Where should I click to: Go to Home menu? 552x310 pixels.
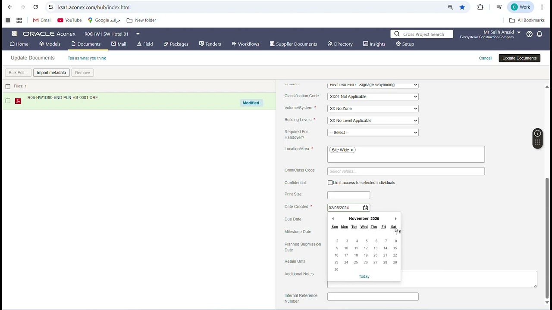point(19,44)
